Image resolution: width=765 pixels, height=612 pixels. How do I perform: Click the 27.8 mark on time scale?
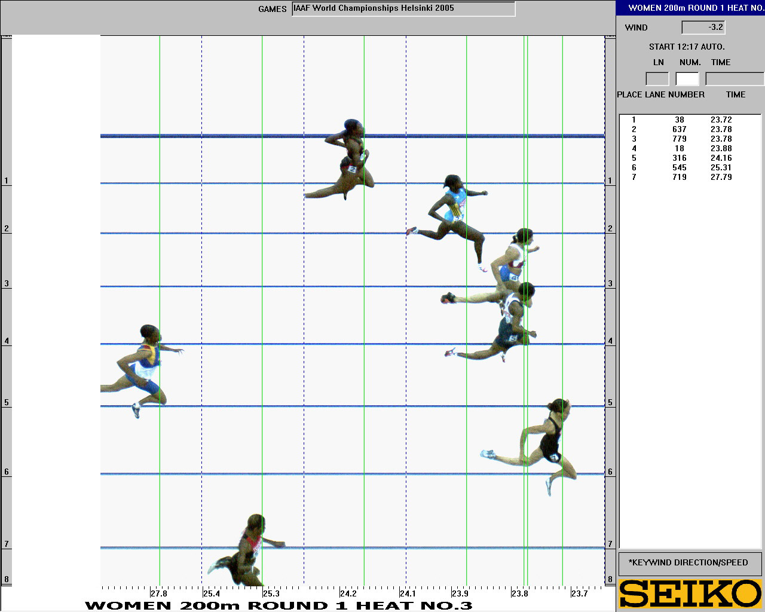tap(159, 593)
